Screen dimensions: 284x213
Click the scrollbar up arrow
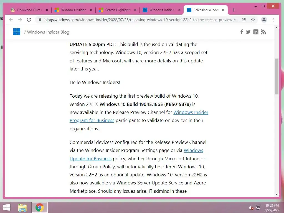click(x=277, y=27)
